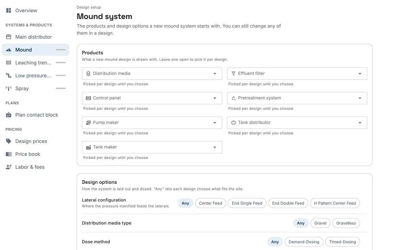Click the Low pressure pipe icon
Screen dimensions: 402x250
pyautogui.click(x=9, y=75)
